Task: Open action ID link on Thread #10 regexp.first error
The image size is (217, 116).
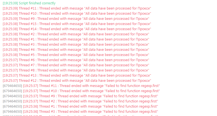Action: pos(12,91)
